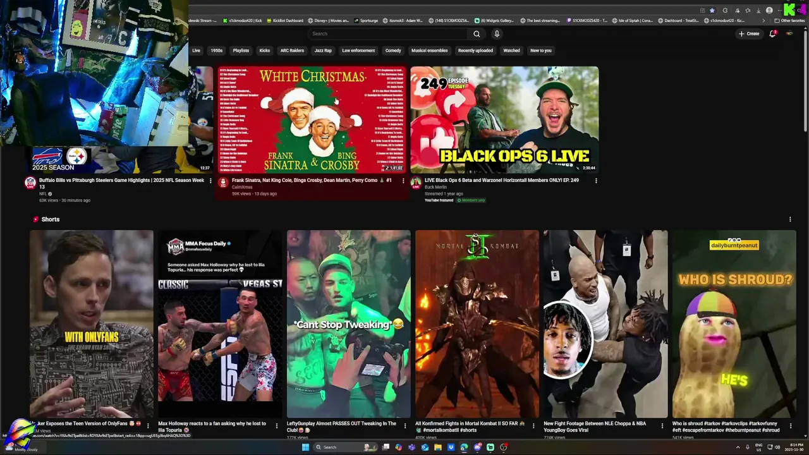Image resolution: width=809 pixels, height=455 pixels.
Task: Select the Recently uploaded filter chip
Action: click(x=475, y=51)
